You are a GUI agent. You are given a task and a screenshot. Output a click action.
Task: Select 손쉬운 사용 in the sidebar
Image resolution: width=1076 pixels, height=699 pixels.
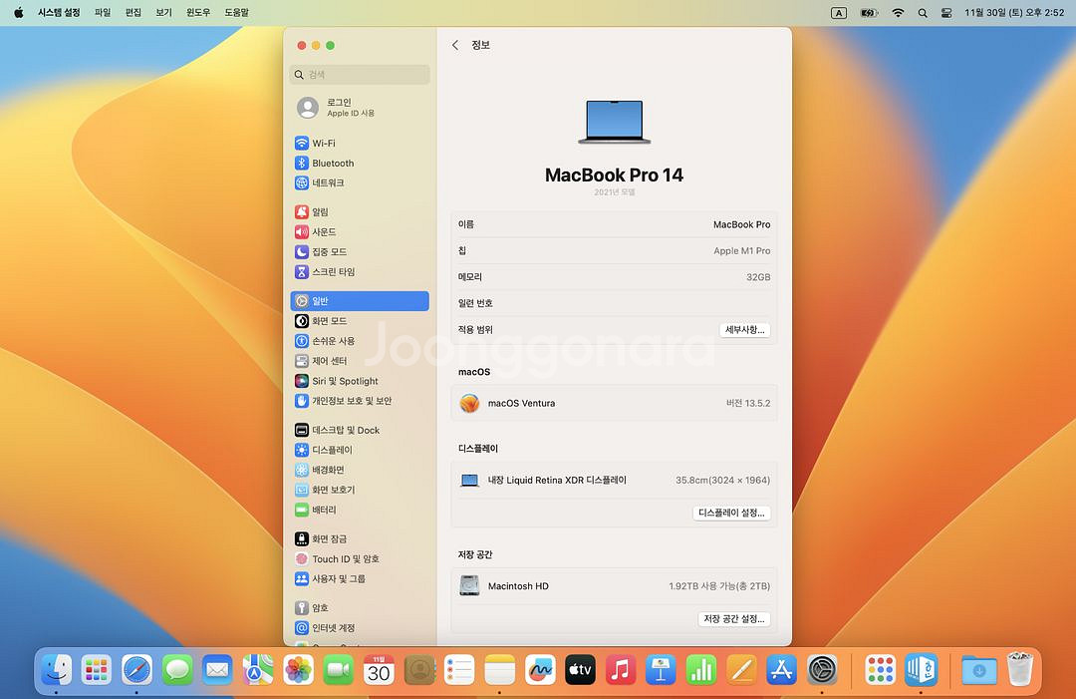coord(360,341)
